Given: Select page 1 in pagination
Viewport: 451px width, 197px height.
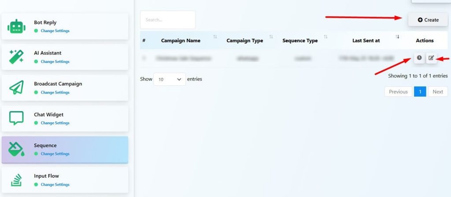Looking at the screenshot, I should click(x=420, y=92).
